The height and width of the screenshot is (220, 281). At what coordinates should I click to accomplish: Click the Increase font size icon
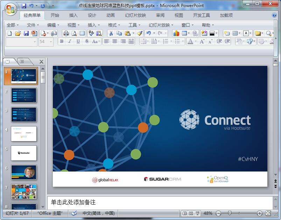point(202,42)
